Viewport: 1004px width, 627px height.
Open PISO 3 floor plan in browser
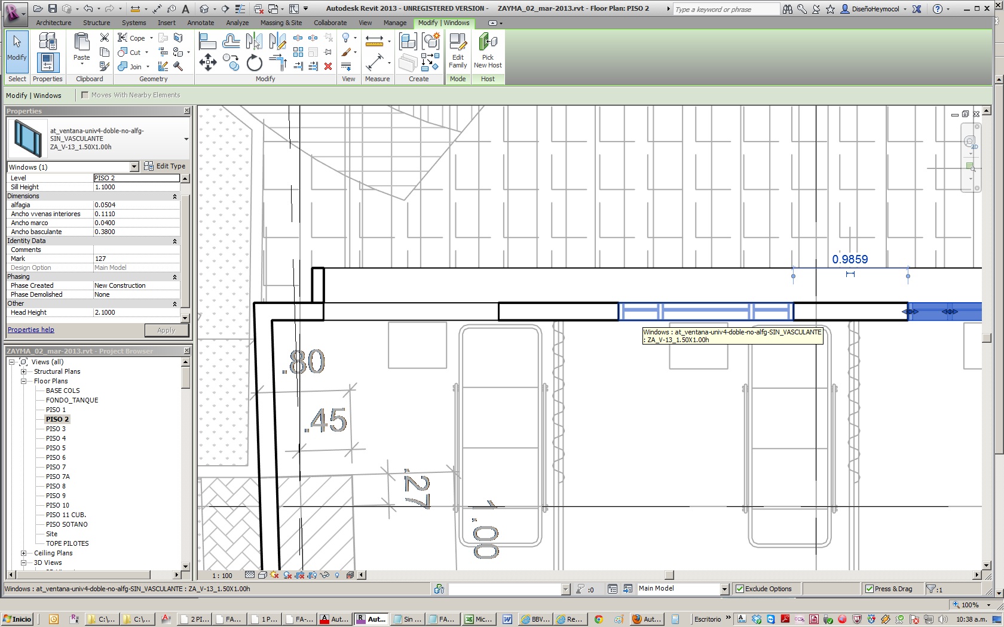point(56,429)
